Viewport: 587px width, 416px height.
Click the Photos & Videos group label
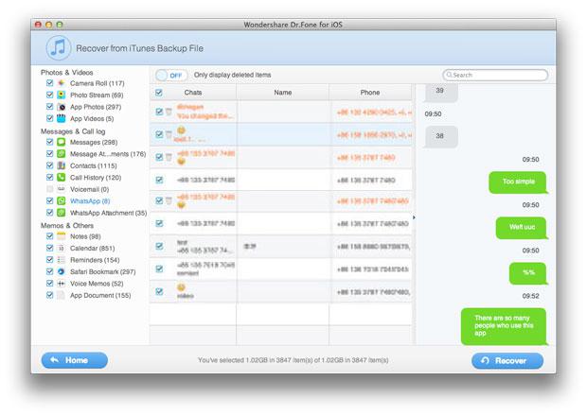tap(66, 72)
